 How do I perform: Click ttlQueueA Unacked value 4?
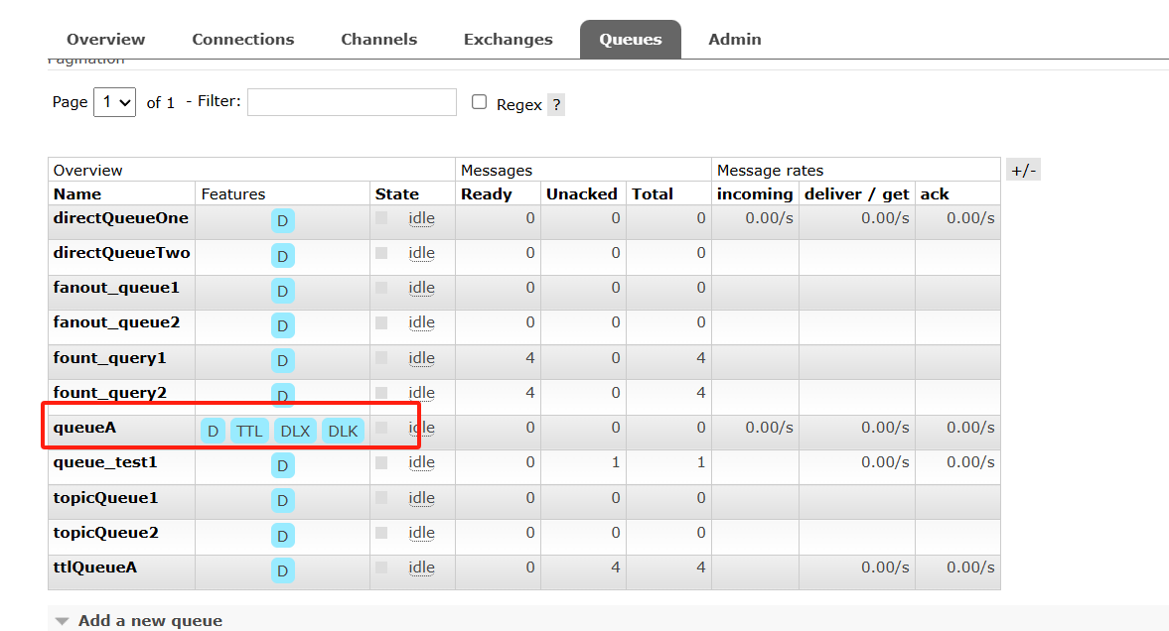pyautogui.click(x=615, y=568)
